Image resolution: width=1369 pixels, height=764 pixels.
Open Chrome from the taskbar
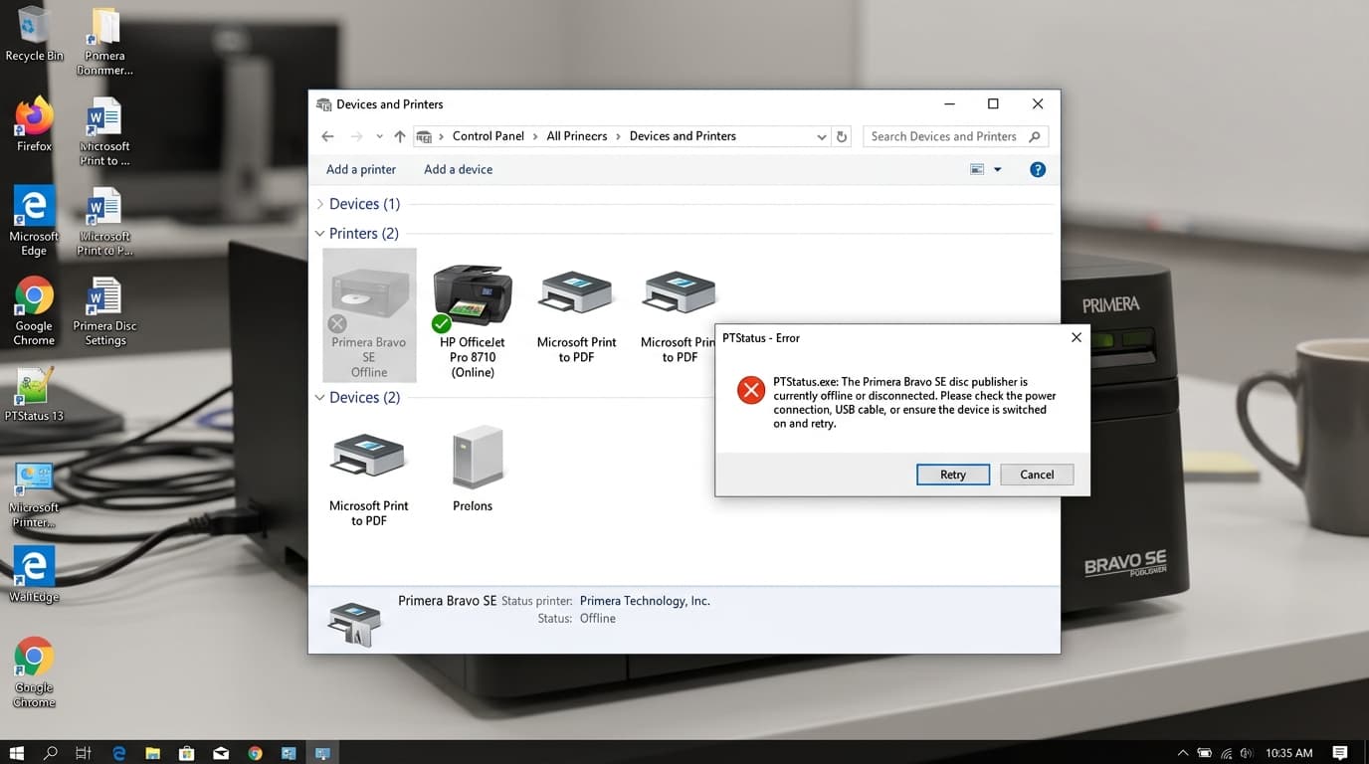click(255, 753)
